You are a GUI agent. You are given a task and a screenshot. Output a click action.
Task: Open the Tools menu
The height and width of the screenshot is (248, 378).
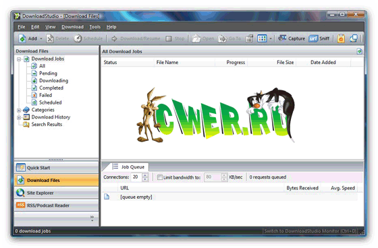tap(95, 27)
